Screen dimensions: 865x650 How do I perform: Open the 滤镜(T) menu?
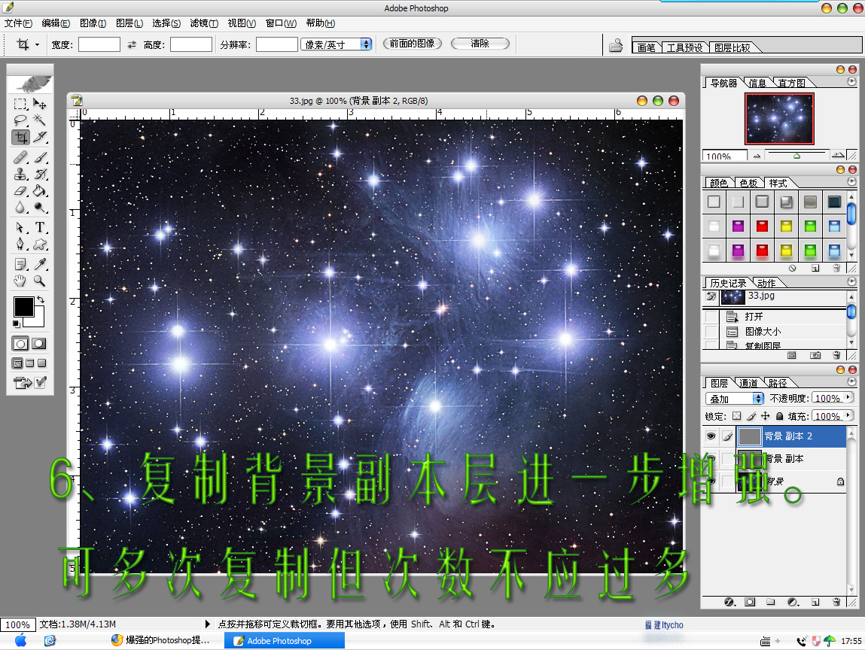(x=204, y=23)
